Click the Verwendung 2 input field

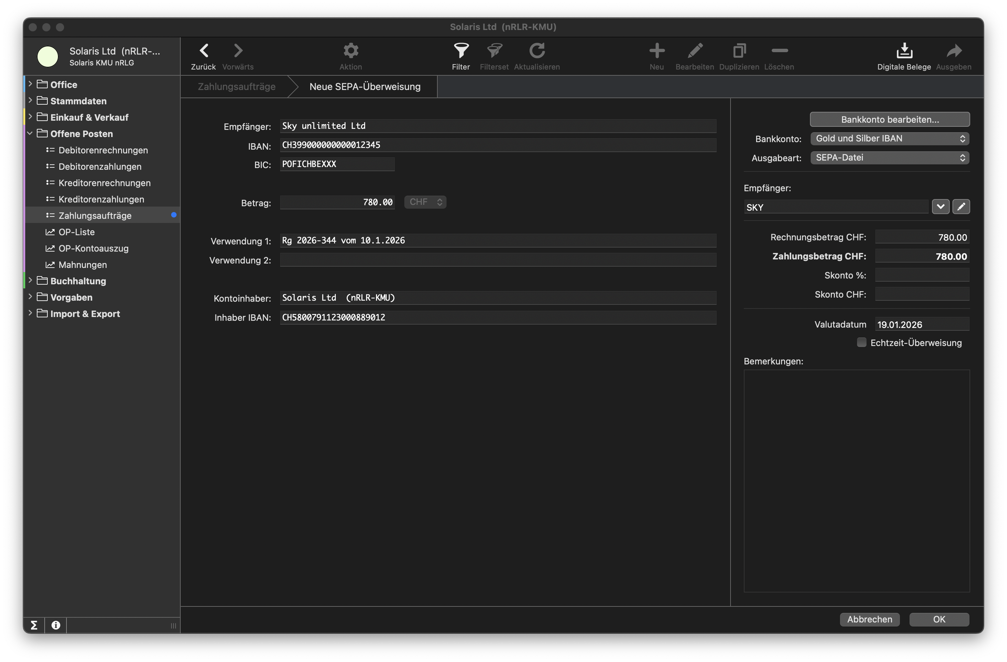(498, 260)
